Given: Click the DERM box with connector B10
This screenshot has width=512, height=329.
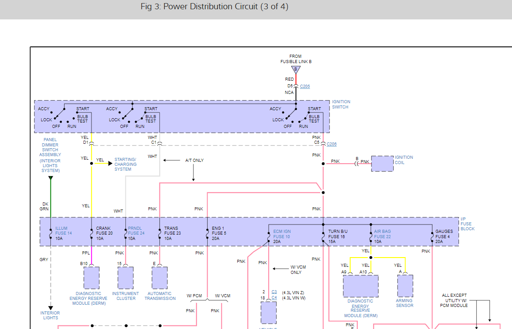Looking at the screenshot, I should [91, 278].
